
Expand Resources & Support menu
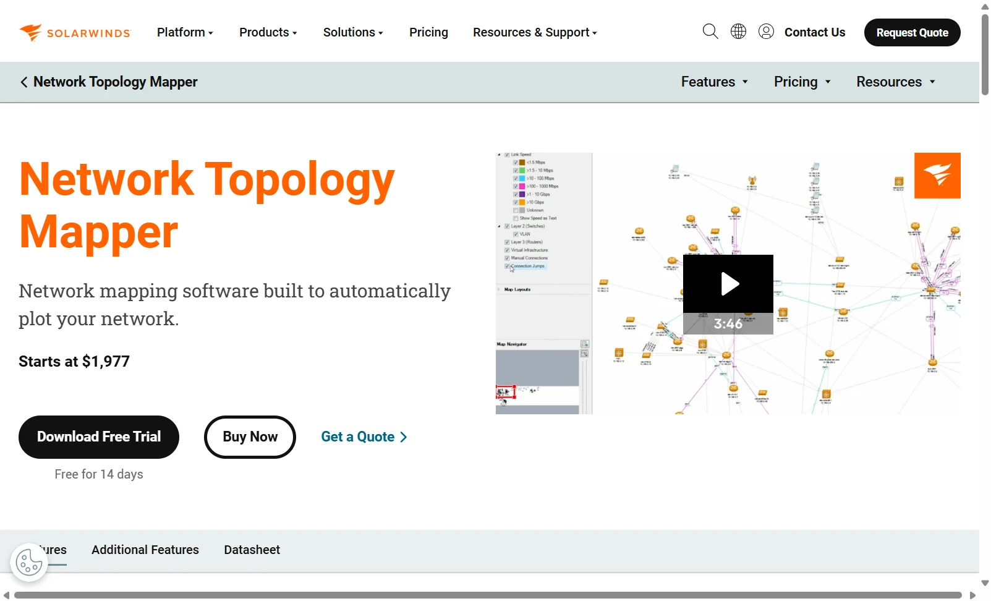[x=535, y=32]
